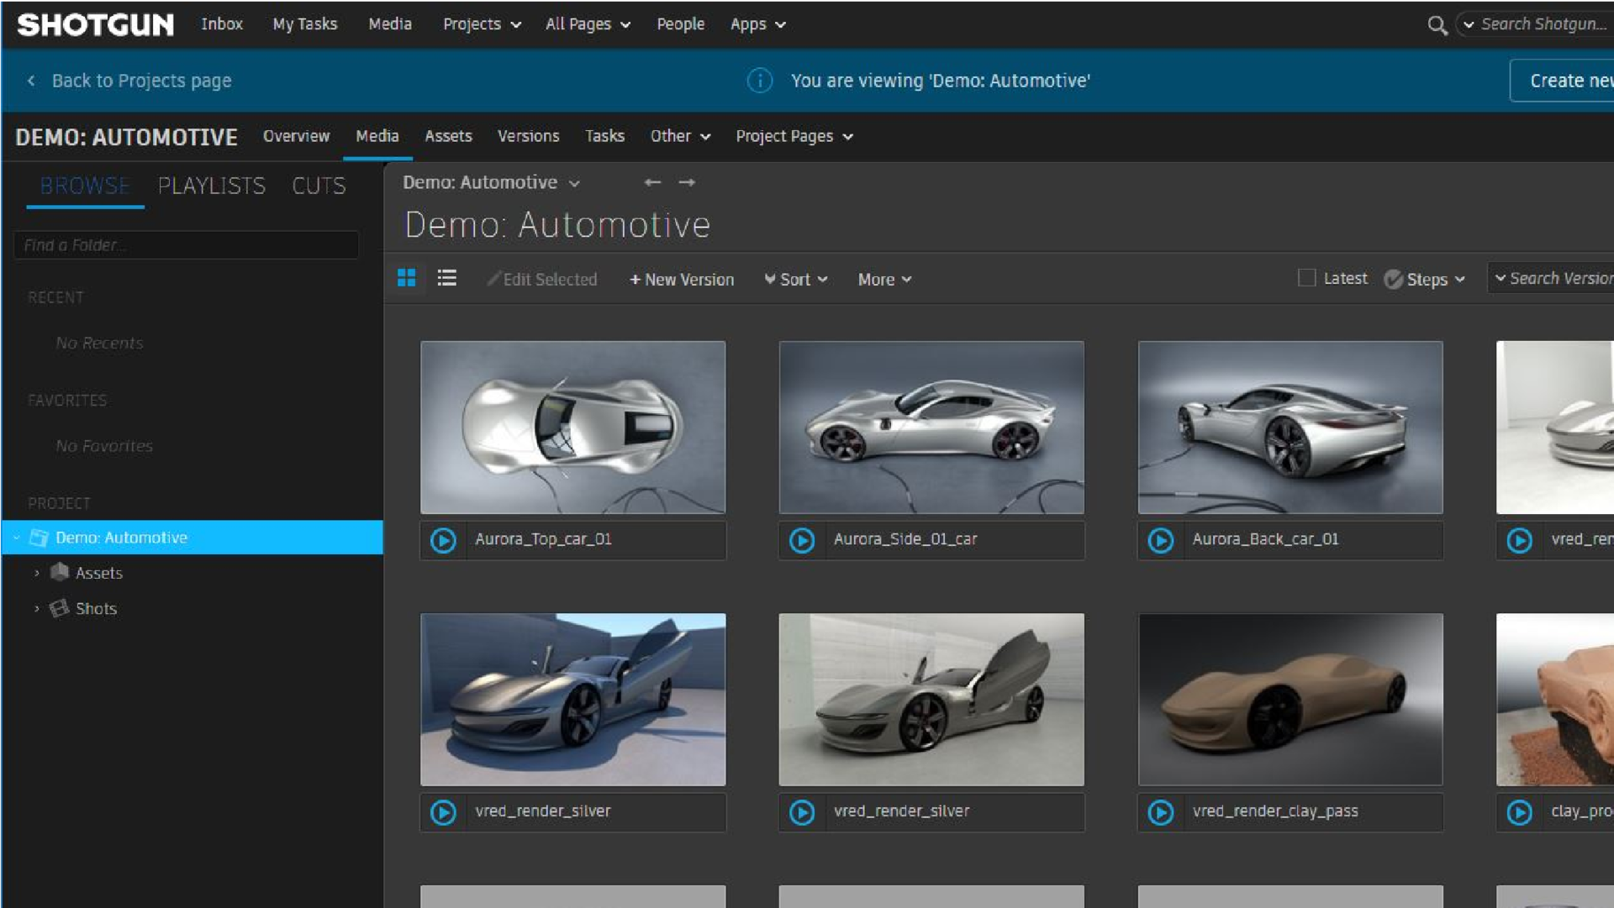Play the vred_render_clay_pass version
Viewport: 1614px width, 908px height.
pyautogui.click(x=1161, y=812)
